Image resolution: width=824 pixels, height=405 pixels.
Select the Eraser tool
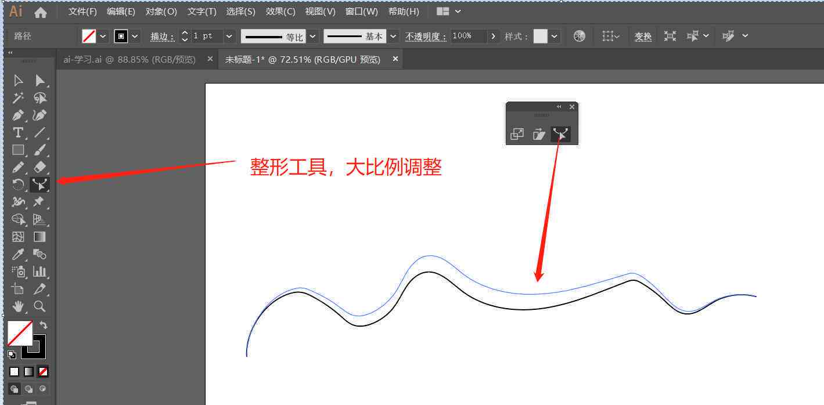pos(39,167)
